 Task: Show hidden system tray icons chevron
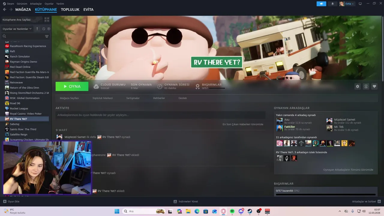pos(340,211)
